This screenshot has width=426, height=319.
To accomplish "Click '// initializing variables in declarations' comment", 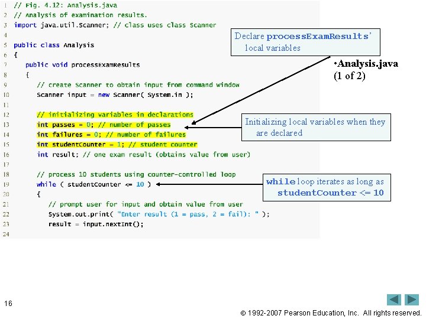I will (115, 115).
